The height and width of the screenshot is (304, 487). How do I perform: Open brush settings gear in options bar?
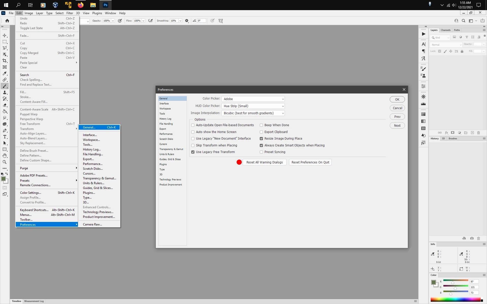[x=187, y=21]
